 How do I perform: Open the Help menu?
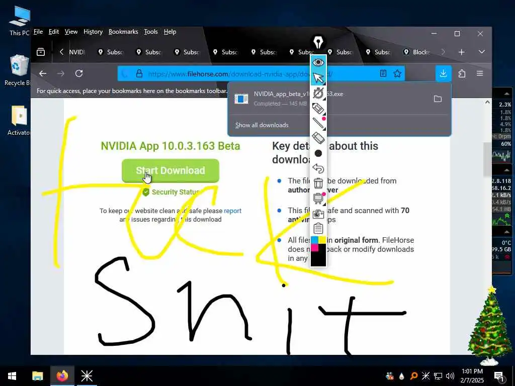pyautogui.click(x=170, y=32)
